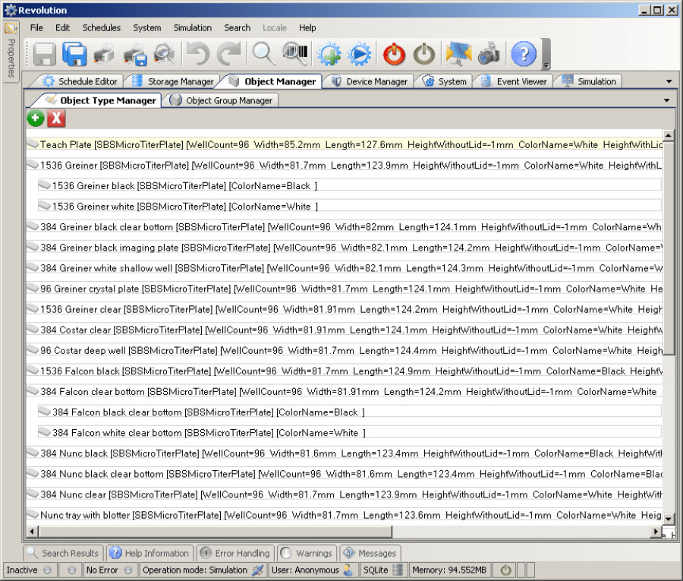
Task: Click SQLite database status icon
Action: coord(397,570)
